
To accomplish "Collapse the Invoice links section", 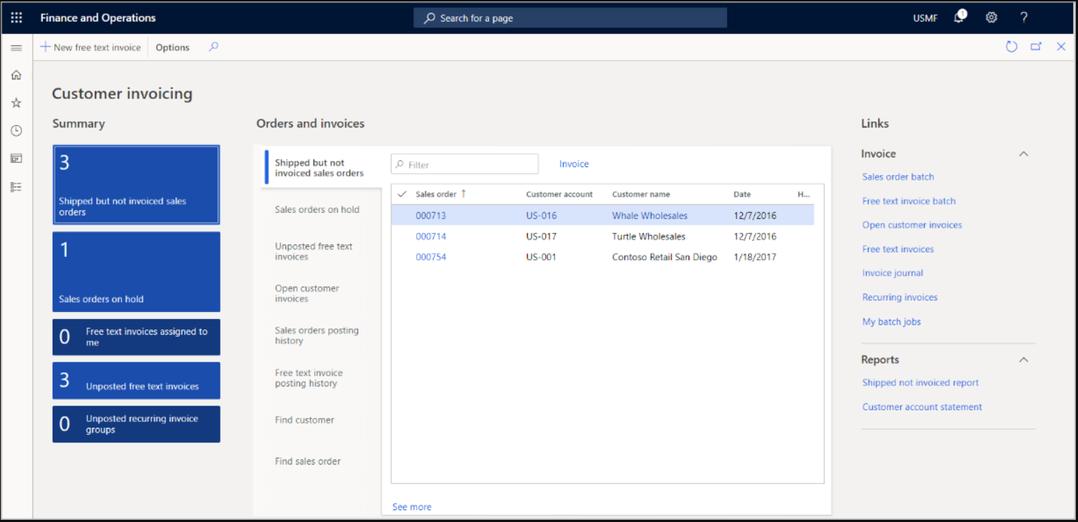I will tap(1024, 153).
